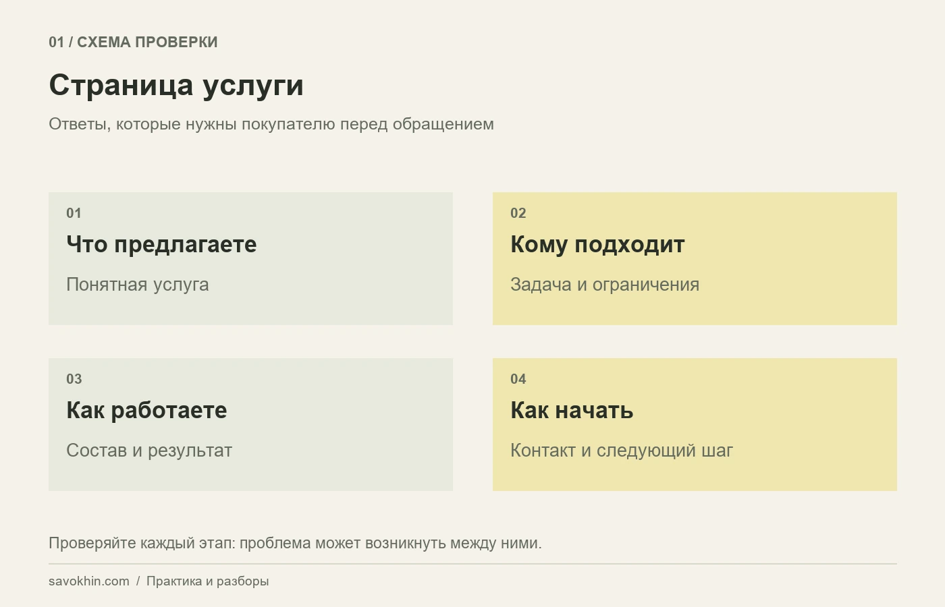Click the text 'Понятная услуга'
945x607 pixels.
(x=138, y=285)
